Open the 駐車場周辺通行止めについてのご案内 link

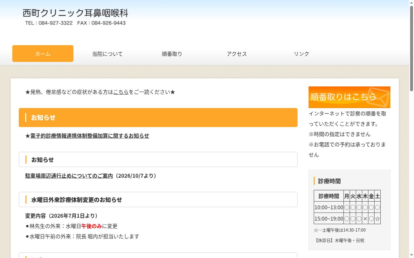(x=69, y=176)
